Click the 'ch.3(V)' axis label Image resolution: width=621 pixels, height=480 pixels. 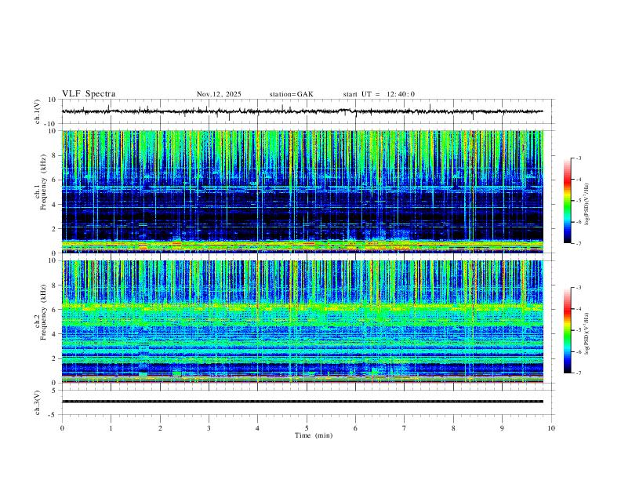point(38,402)
